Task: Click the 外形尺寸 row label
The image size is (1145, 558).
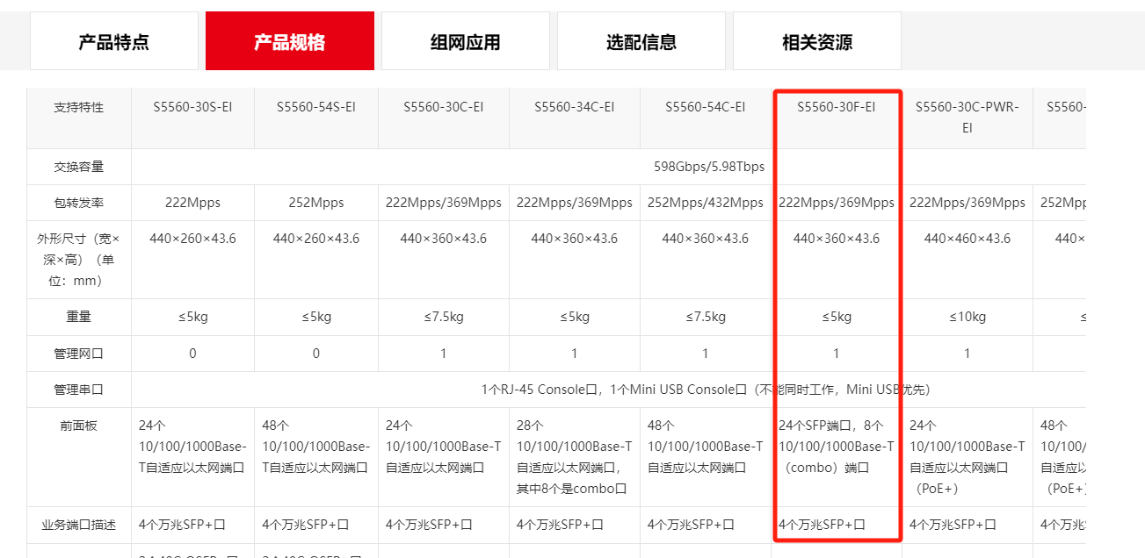Action: (79, 260)
